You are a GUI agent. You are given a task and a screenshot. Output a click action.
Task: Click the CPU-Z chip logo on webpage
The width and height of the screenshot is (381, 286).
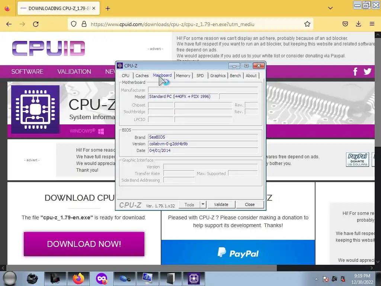click(35, 109)
